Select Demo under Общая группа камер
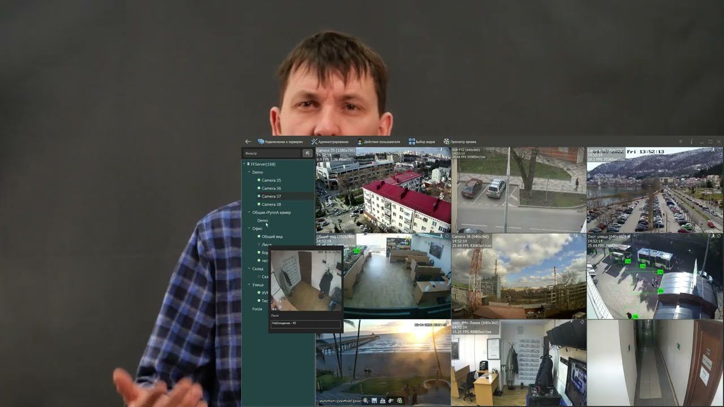Screen dimensions: 724x407 (262, 220)
